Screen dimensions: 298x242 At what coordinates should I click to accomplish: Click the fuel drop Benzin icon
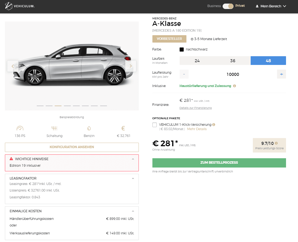pyautogui.click(x=89, y=129)
